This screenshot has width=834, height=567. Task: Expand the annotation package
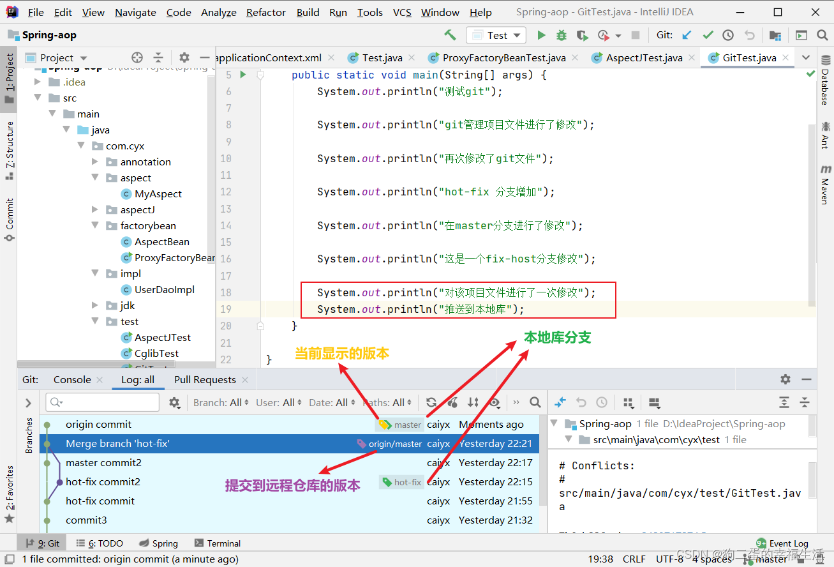pyautogui.click(x=95, y=162)
